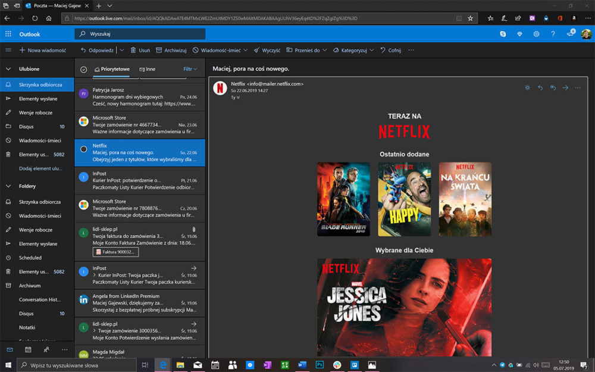
Task: Open the Angela from LinkedIn Premium message
Action: (x=140, y=304)
